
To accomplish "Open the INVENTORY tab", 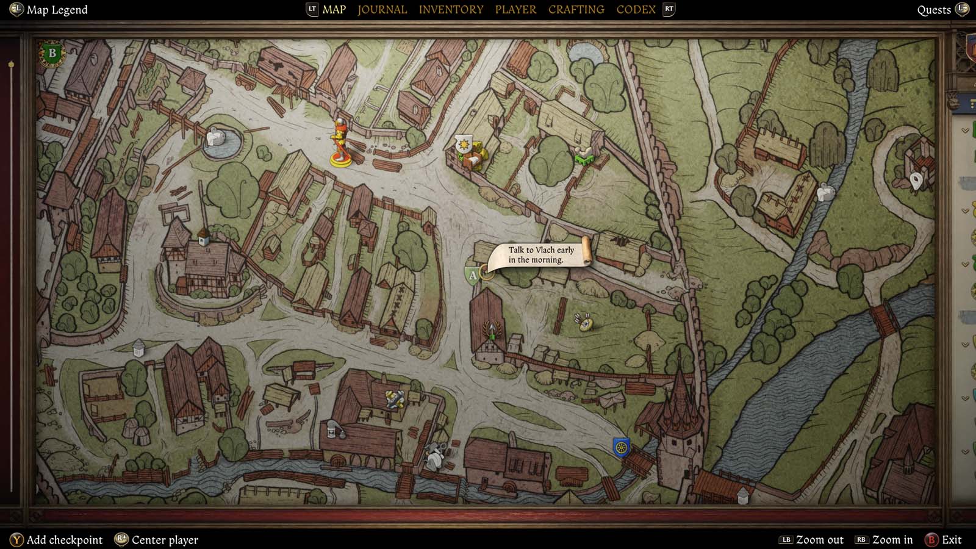I will coord(451,9).
